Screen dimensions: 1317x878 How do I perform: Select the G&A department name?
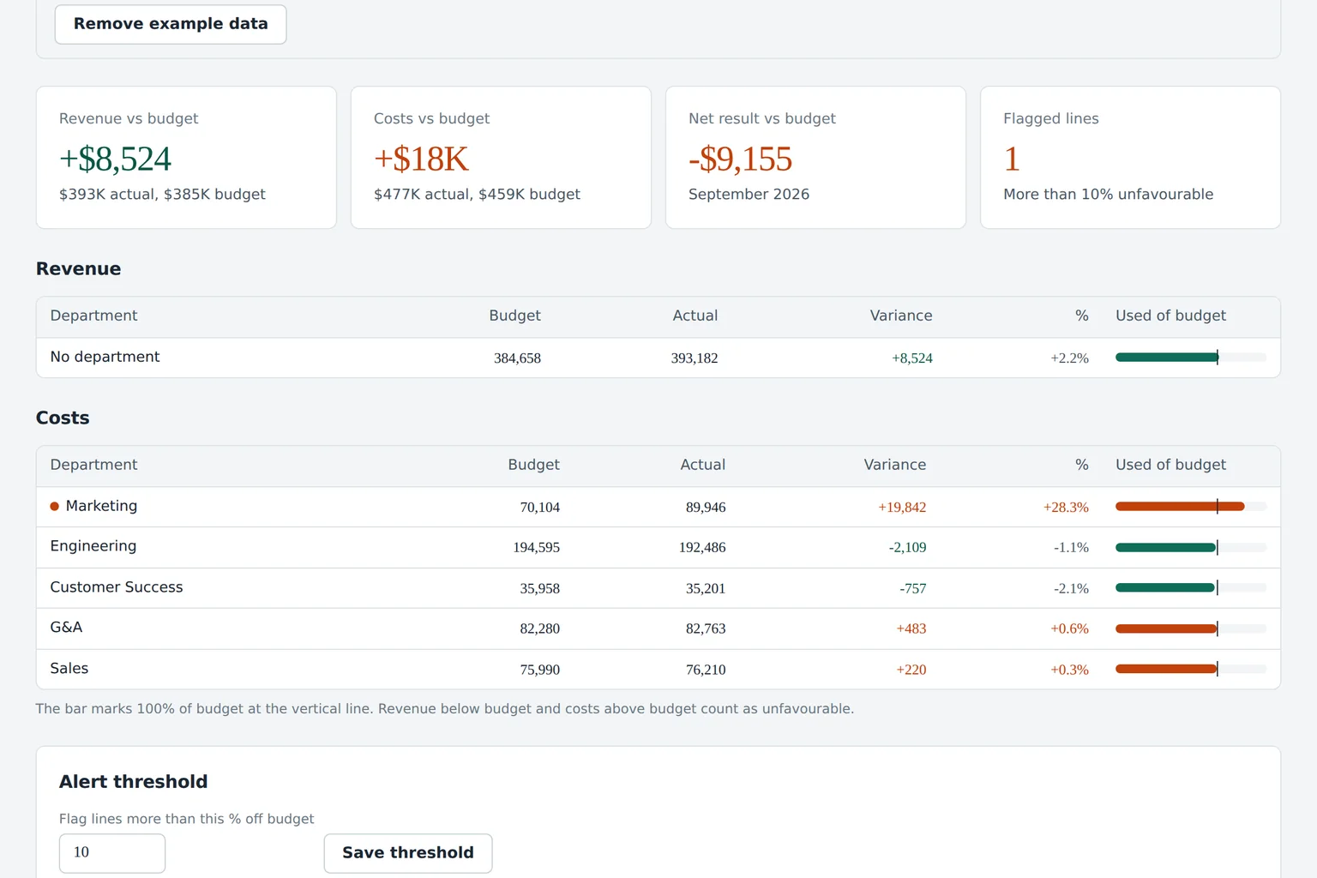(66, 628)
